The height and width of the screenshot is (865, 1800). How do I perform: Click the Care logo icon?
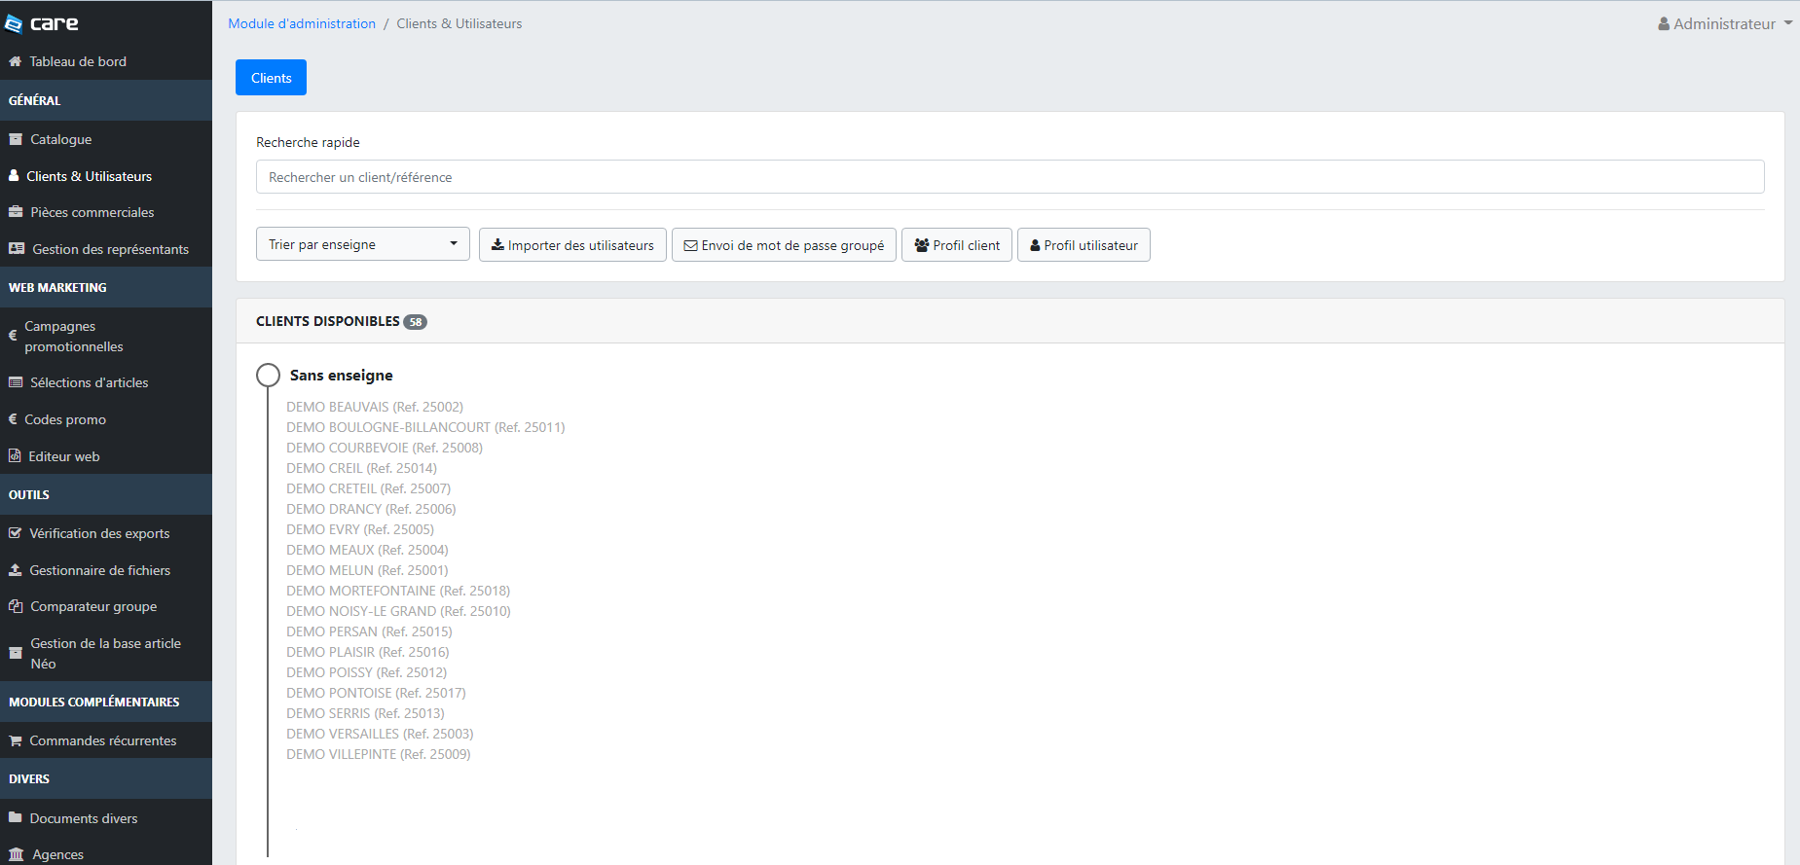14,23
